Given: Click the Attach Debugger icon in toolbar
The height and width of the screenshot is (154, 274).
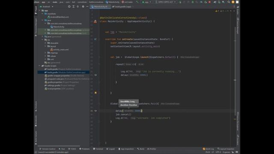Looking at the screenshot, I should (205, 2).
